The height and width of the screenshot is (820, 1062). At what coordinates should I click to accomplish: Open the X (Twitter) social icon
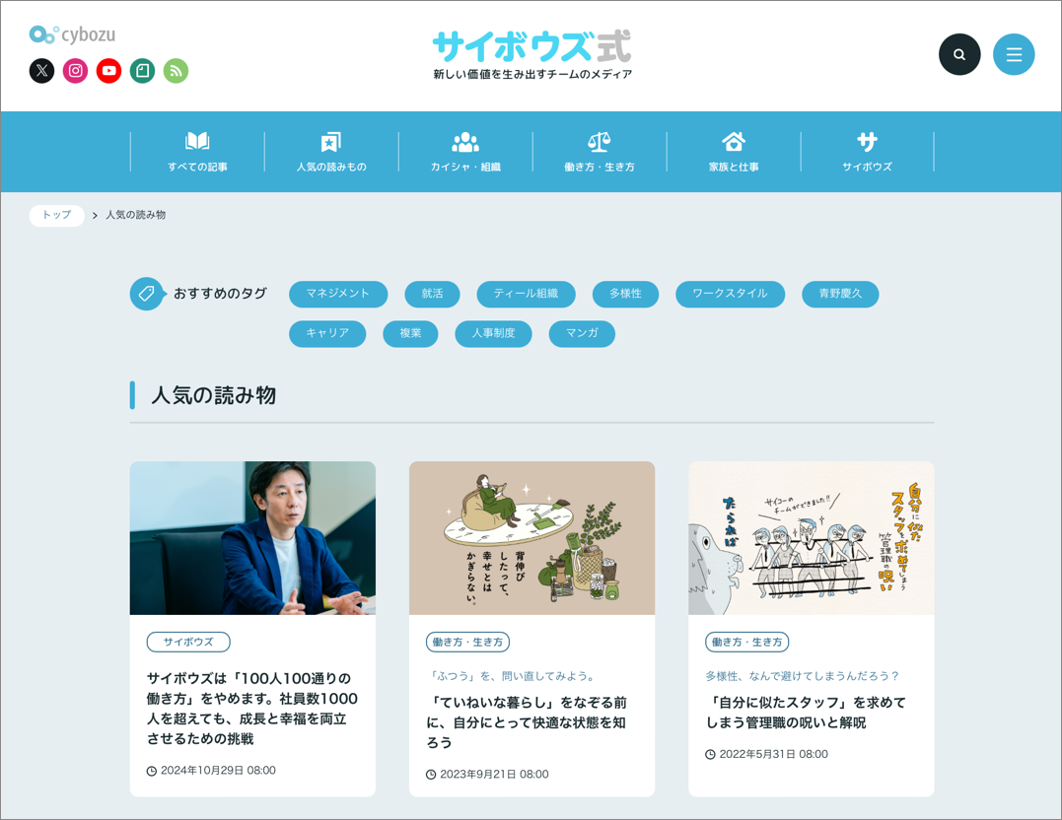pos(41,71)
